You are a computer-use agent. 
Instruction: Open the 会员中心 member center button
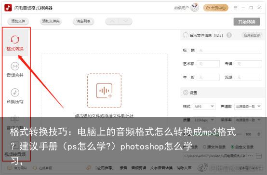click(x=215, y=8)
